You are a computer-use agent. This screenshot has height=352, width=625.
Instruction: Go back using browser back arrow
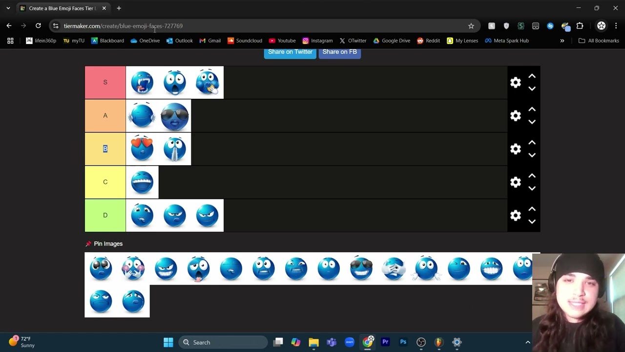coord(9,26)
